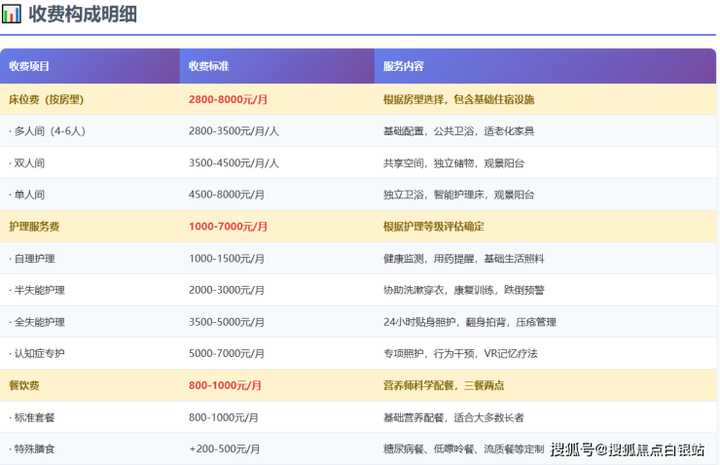Click the 半失能护理 row label
Screen dimensions: 720x465
tap(37, 290)
